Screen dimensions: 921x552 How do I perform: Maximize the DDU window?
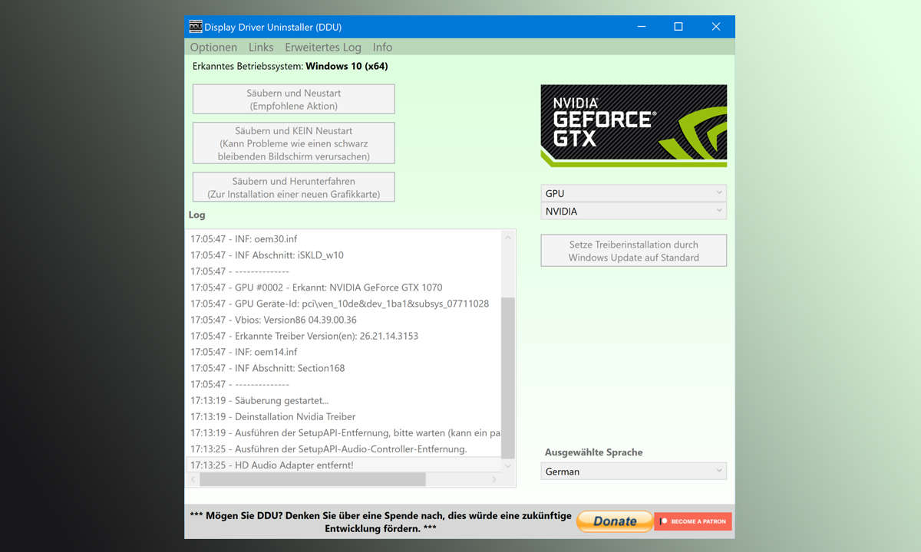pos(678,27)
